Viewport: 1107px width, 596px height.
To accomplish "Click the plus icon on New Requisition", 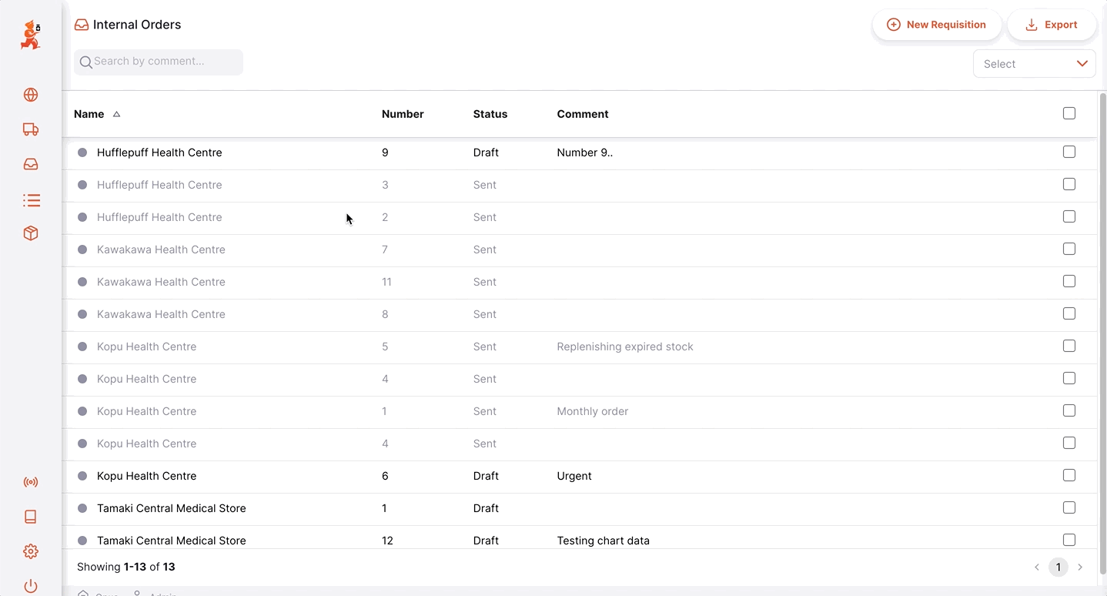I will point(894,25).
